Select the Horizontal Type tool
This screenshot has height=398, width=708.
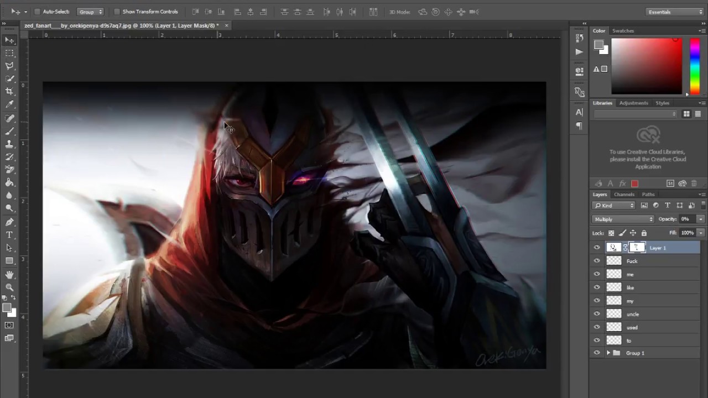click(9, 234)
